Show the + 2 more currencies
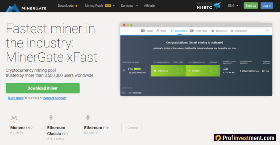The height and width of the screenshot is (145, 280). [x=131, y=128]
